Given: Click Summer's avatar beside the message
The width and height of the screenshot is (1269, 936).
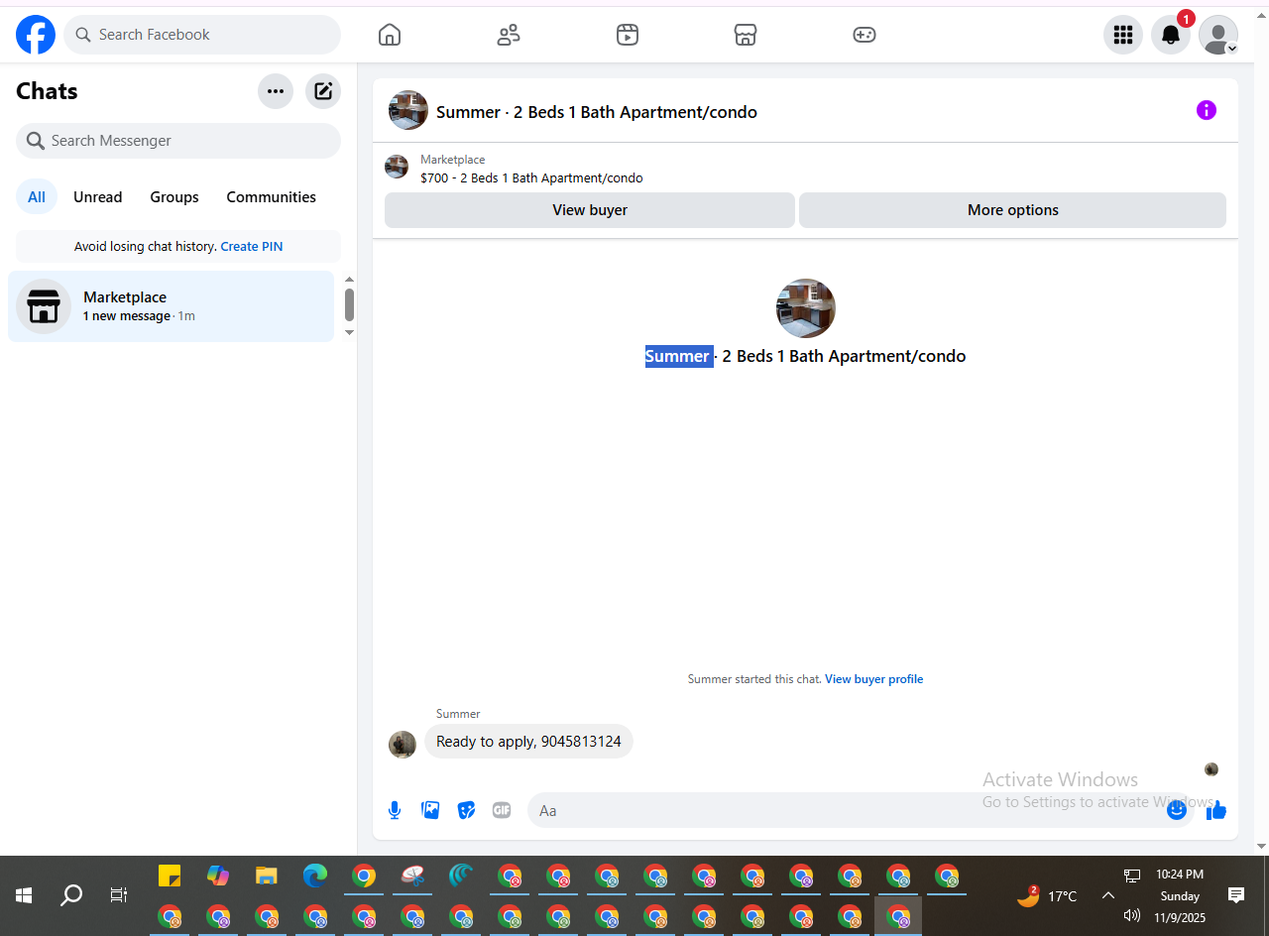Looking at the screenshot, I should (x=403, y=745).
